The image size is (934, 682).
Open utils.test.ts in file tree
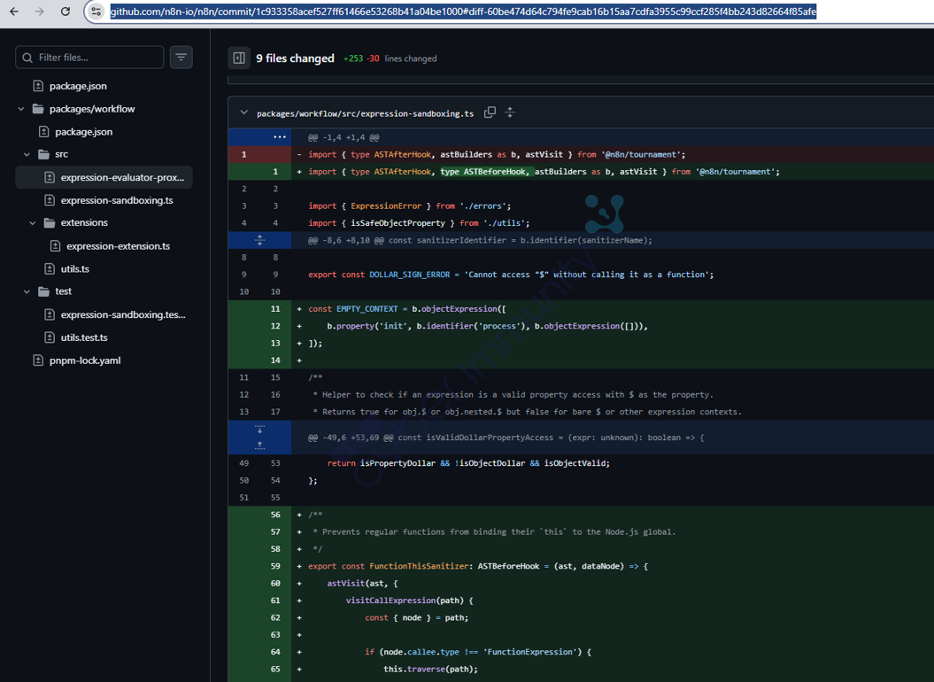tap(84, 337)
